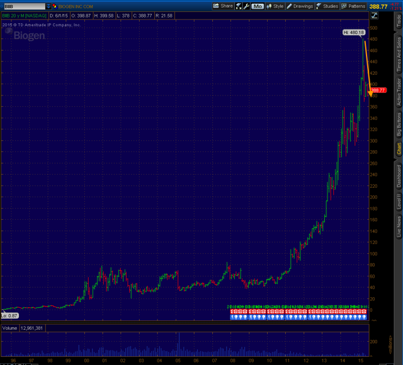
Task: Click the symbol link color icon
Action: [x=55, y=6]
